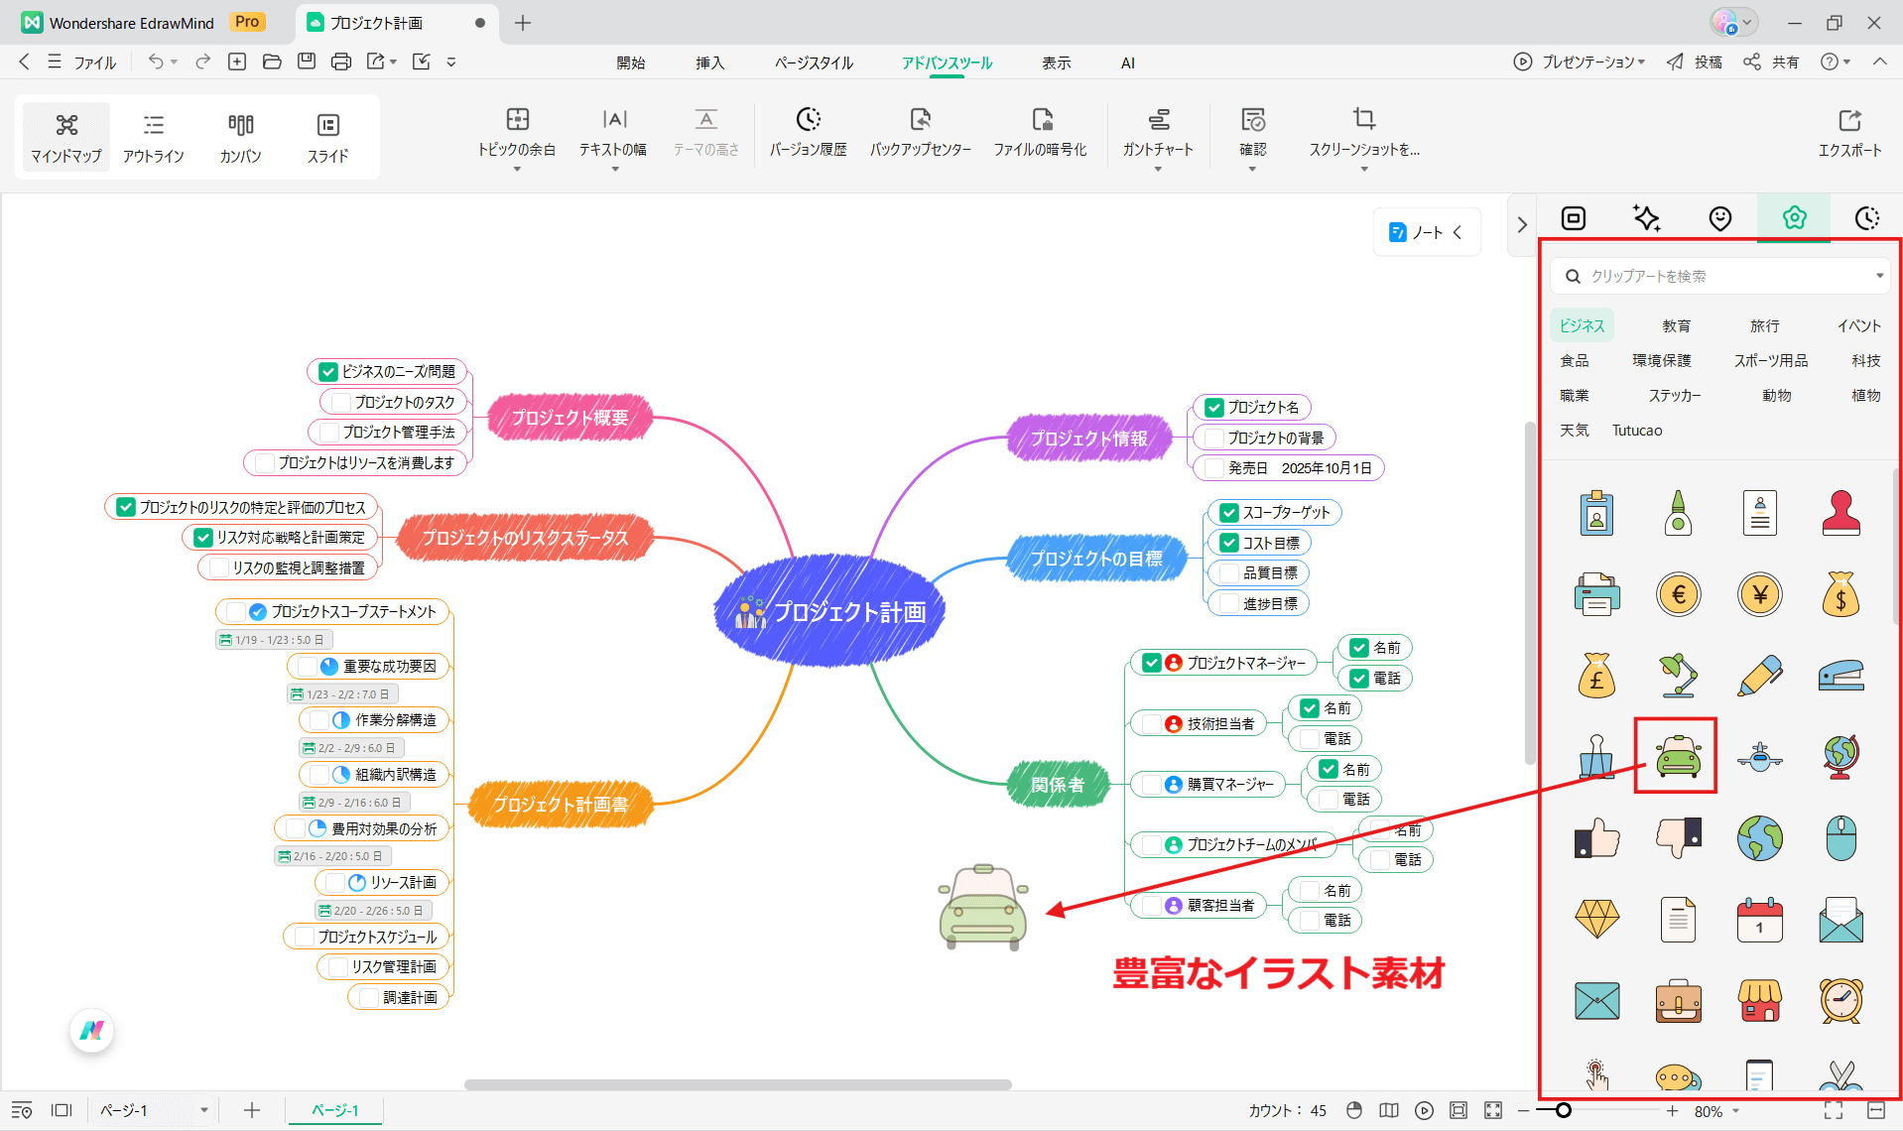Expand the トピックの余白 dropdown arrow
The height and width of the screenshot is (1131, 1903).
pos(516,169)
